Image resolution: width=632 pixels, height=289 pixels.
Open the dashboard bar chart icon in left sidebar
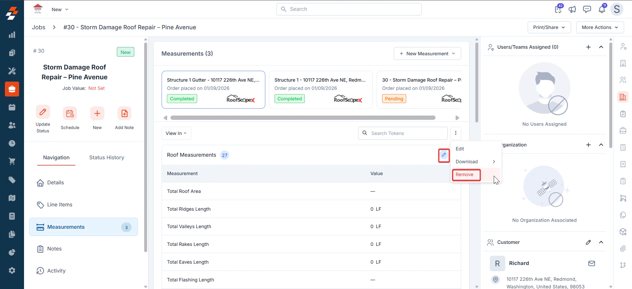[12, 35]
